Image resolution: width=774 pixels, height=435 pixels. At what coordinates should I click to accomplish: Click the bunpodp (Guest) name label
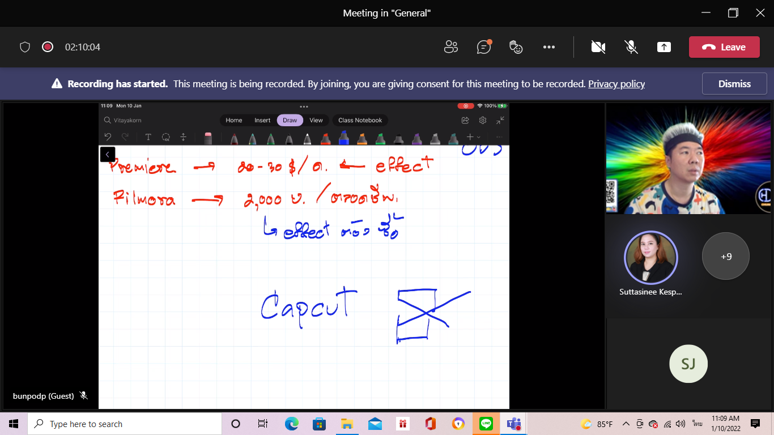click(x=44, y=396)
